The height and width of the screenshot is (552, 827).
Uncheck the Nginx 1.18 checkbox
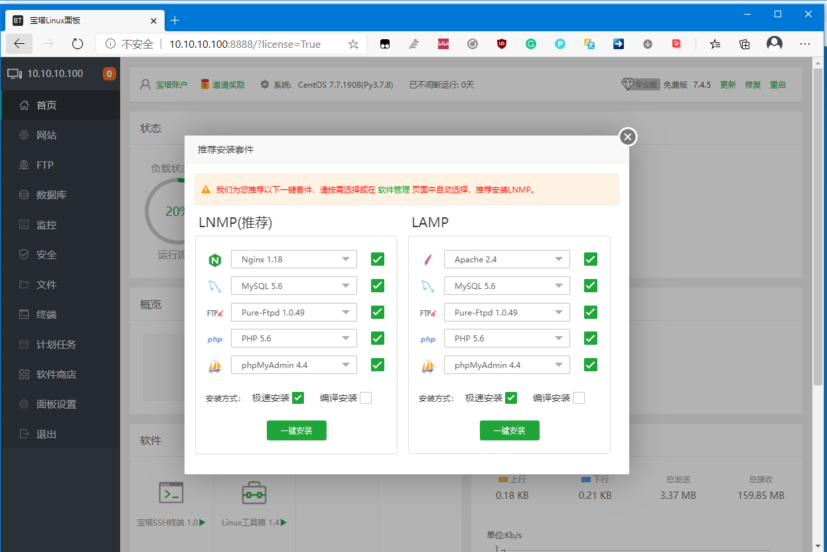(x=378, y=259)
